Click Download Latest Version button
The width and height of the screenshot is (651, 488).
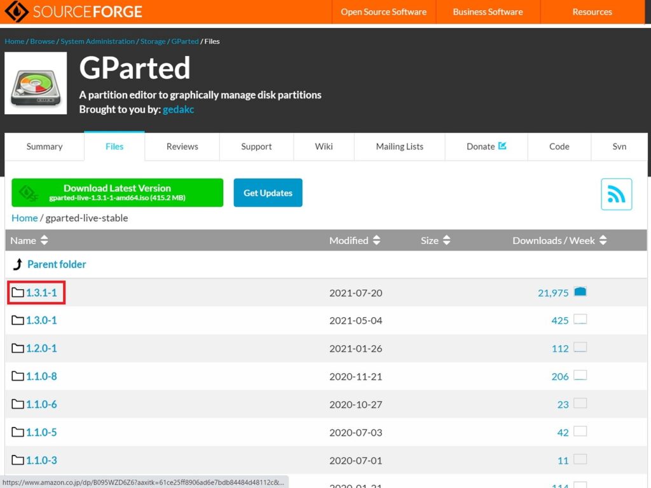[x=118, y=193]
